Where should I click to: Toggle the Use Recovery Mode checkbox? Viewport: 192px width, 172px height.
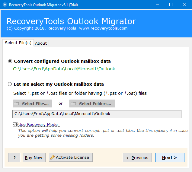click(x=15, y=125)
